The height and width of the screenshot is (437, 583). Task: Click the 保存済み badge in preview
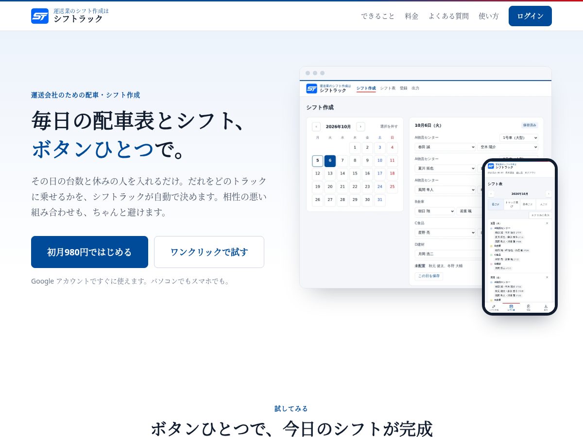tap(530, 125)
